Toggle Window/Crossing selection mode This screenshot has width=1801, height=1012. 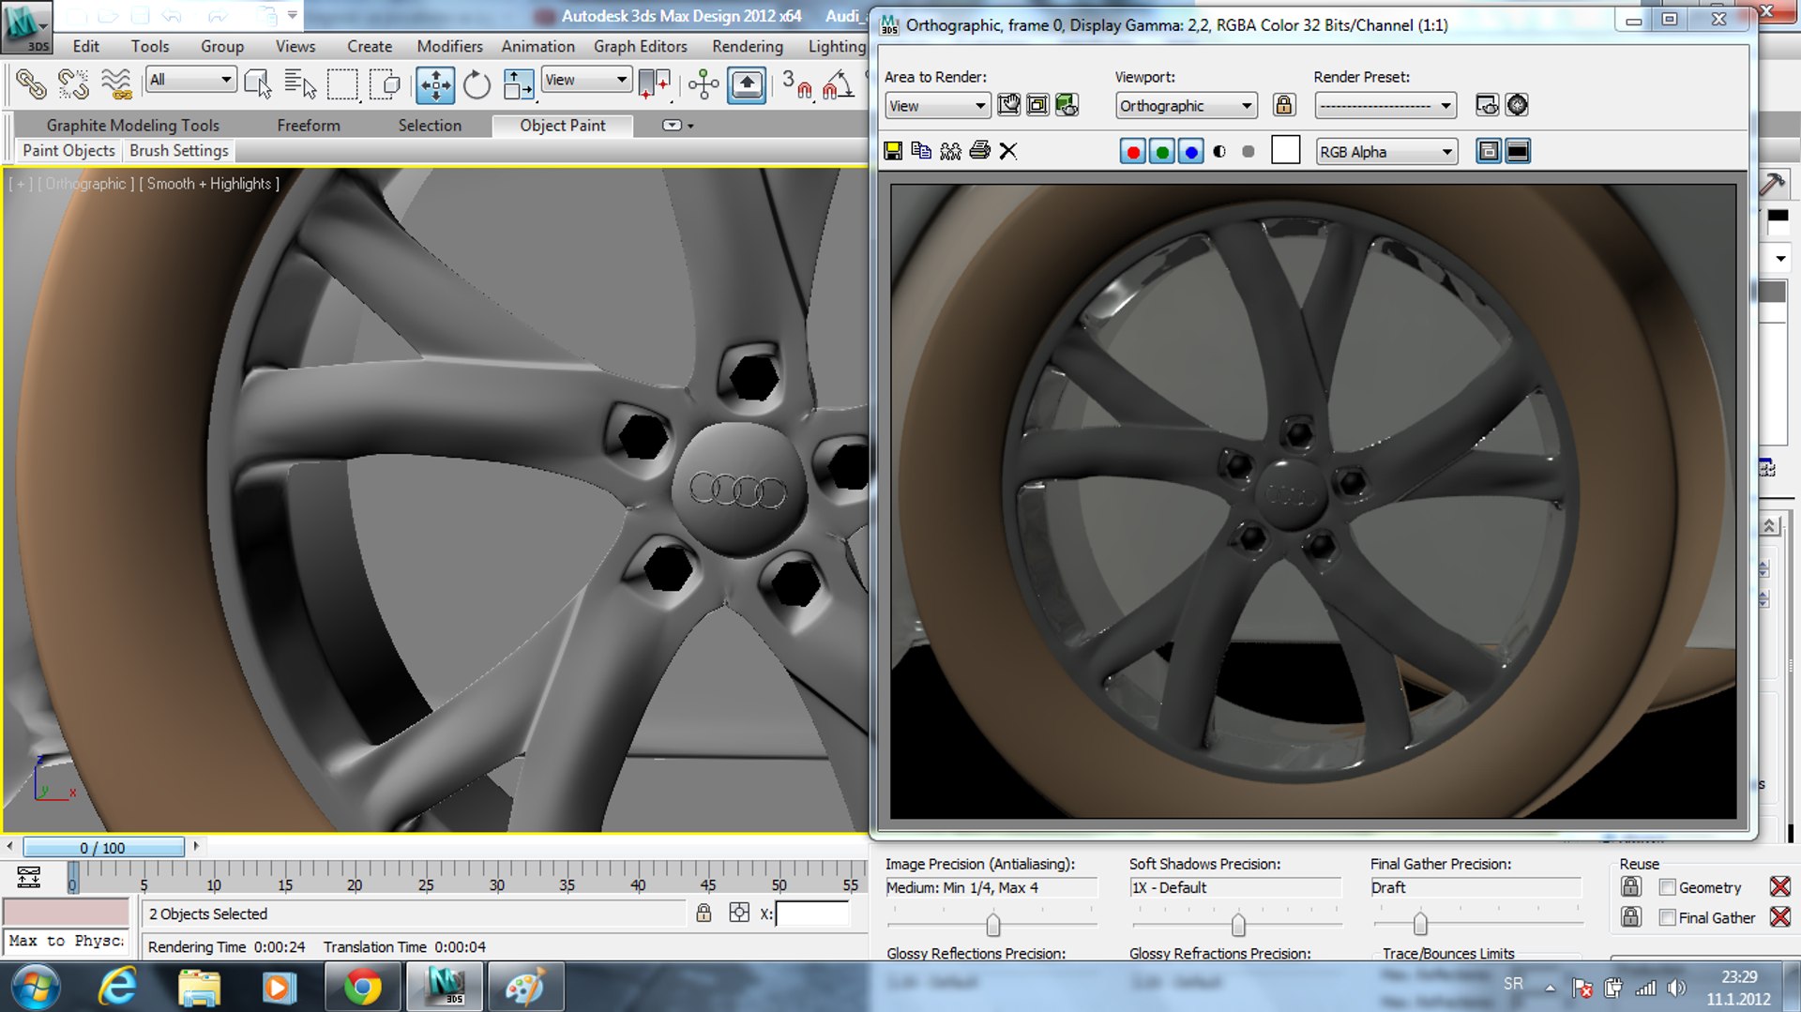pos(385,84)
